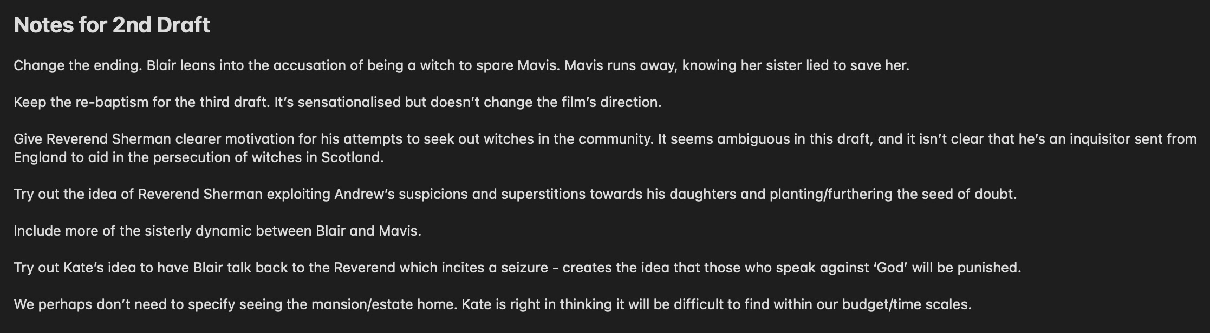Place cursor in 'Change the ending' paragraph
The width and height of the screenshot is (1210, 333).
pyautogui.click(x=461, y=65)
